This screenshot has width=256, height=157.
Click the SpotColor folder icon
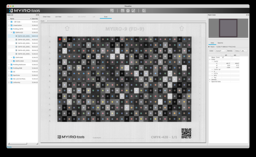(12, 75)
